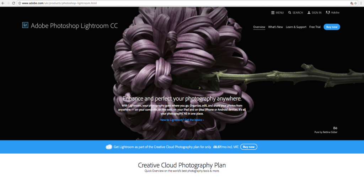Click the 'Pure by Bettina Güber' credit
This screenshot has width=364, height=181.
pos(326,132)
